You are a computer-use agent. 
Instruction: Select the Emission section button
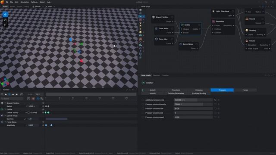tap(199, 90)
